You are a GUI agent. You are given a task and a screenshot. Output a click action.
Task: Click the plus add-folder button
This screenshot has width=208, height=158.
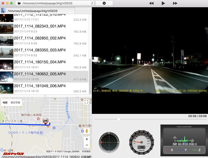point(104,3)
